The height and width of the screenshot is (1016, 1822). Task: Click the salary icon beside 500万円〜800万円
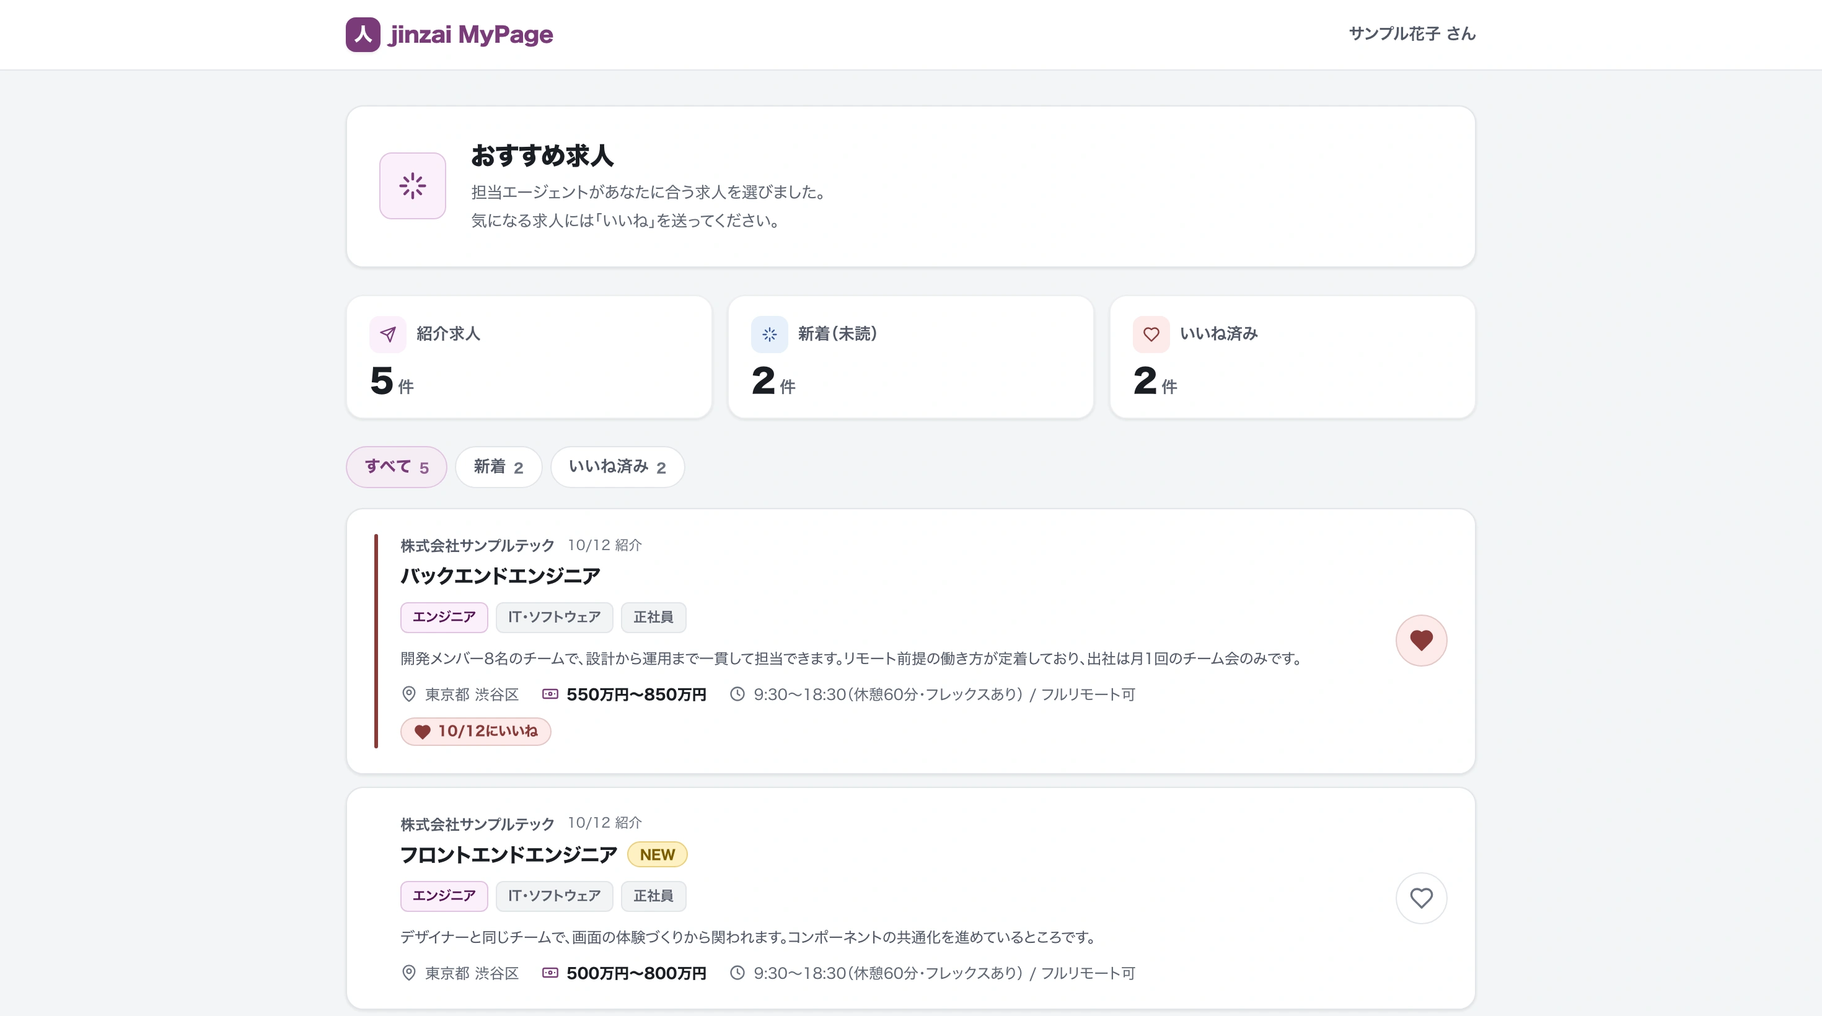pos(550,973)
